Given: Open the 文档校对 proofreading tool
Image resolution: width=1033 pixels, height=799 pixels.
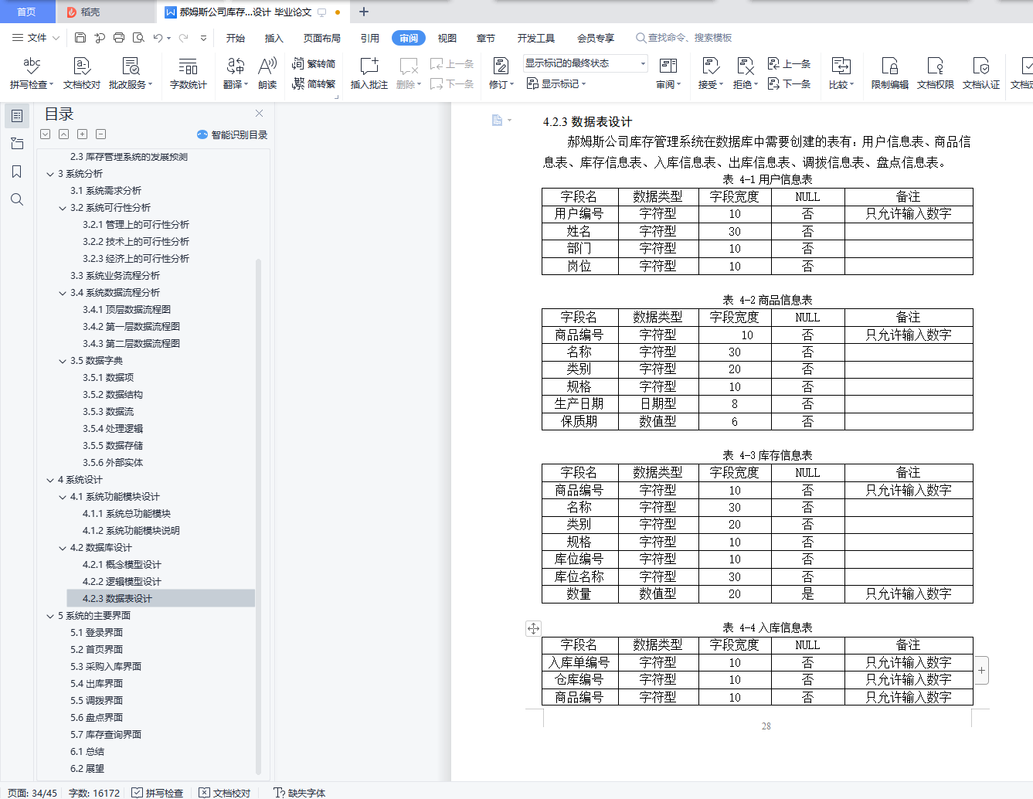Looking at the screenshot, I should (82, 73).
